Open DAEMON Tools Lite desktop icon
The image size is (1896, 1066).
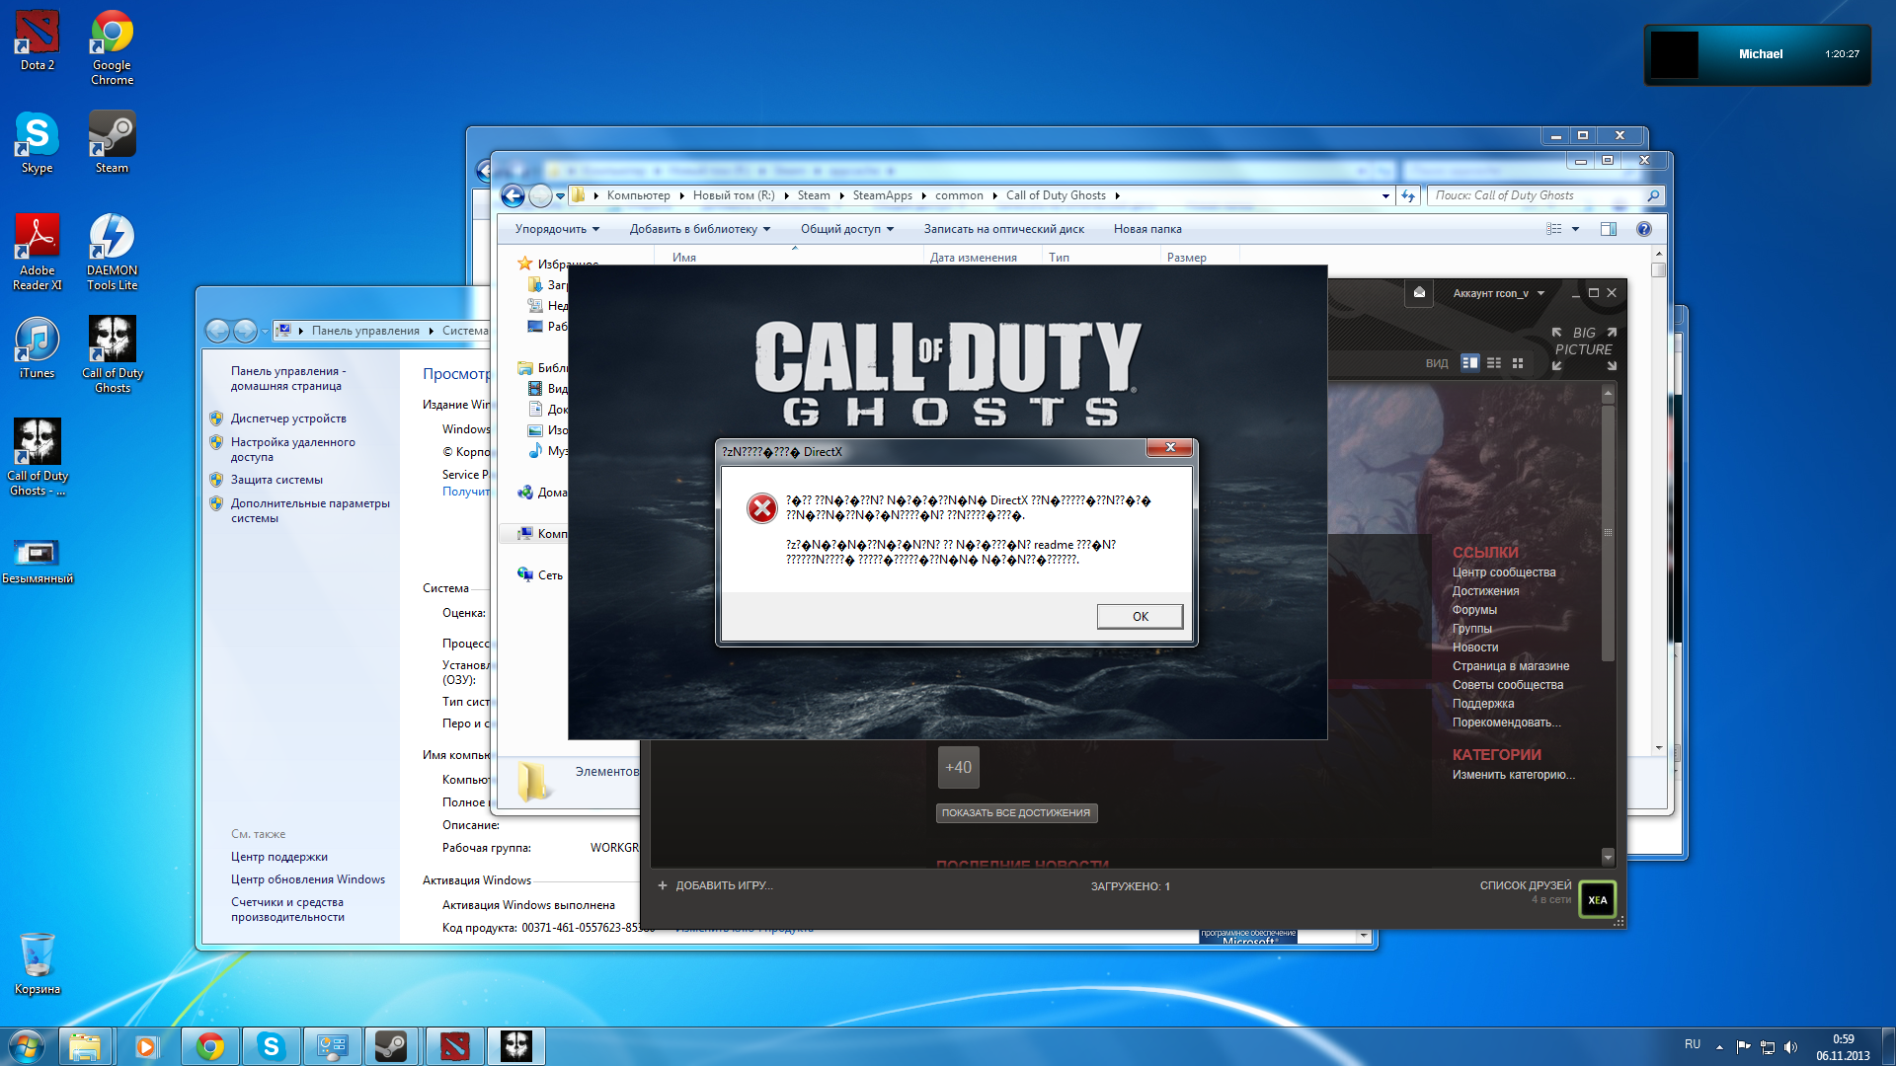pyautogui.click(x=112, y=252)
